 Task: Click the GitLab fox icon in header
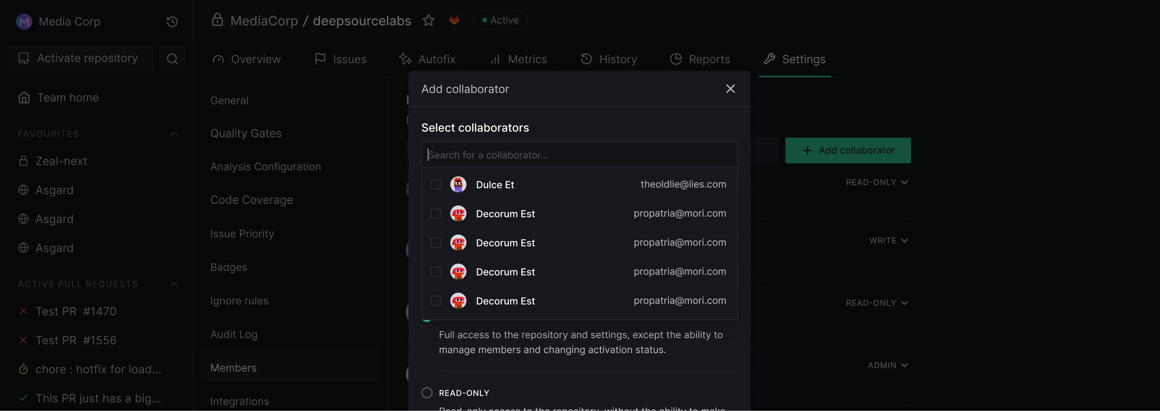pyautogui.click(x=454, y=20)
